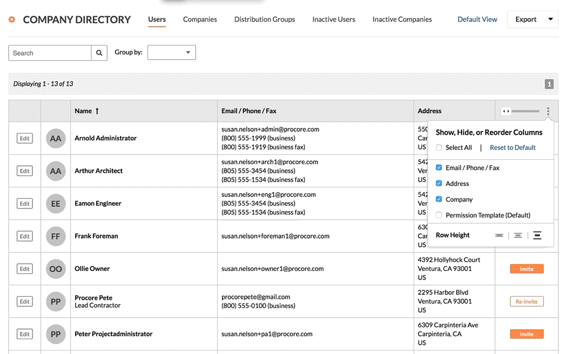
Task: Uncheck the Address column checkbox
Action: pyautogui.click(x=439, y=184)
